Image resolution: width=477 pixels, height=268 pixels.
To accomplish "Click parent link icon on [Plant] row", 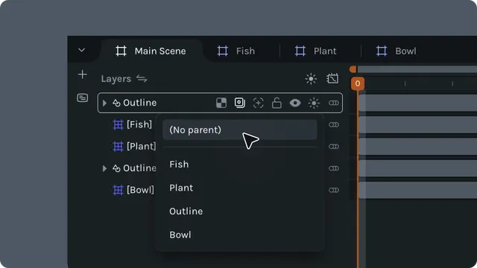I will [334, 147].
